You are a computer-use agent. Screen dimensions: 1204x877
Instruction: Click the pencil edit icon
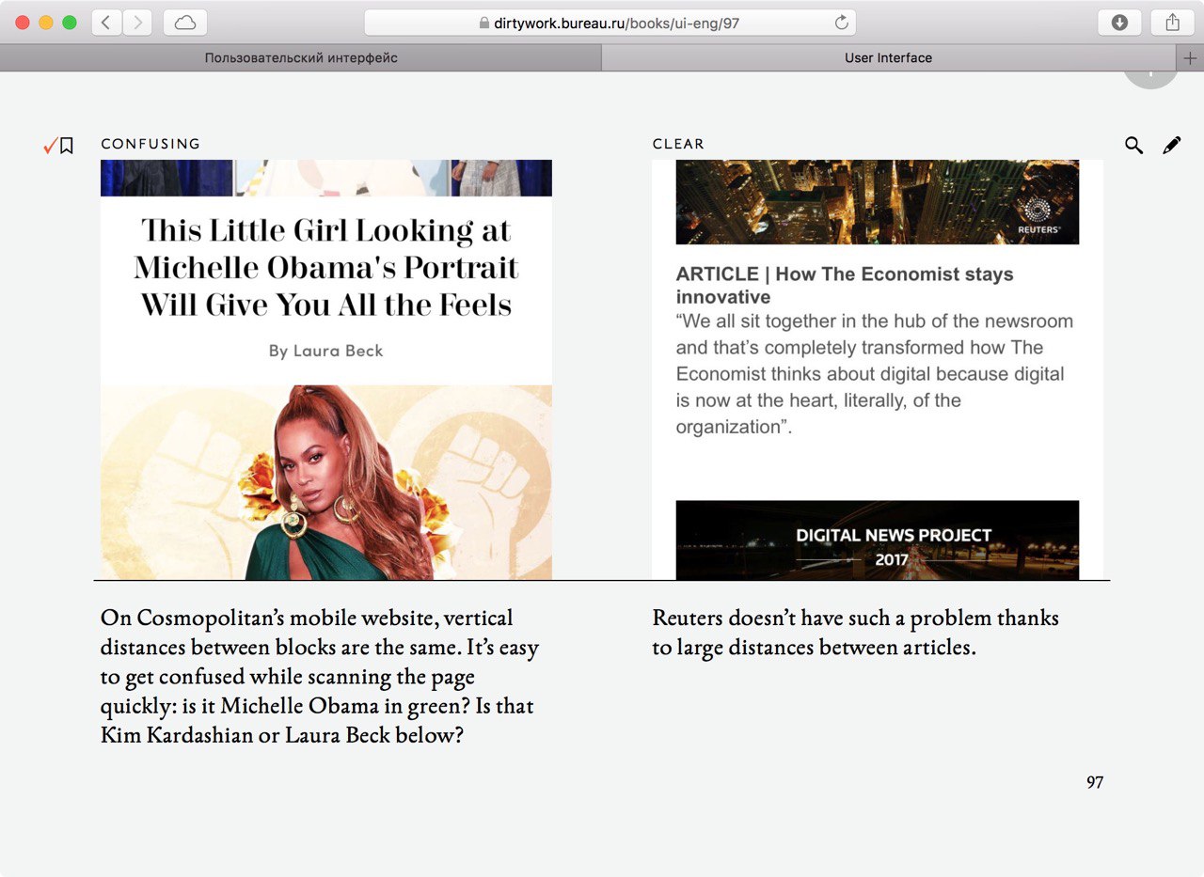pyautogui.click(x=1171, y=145)
